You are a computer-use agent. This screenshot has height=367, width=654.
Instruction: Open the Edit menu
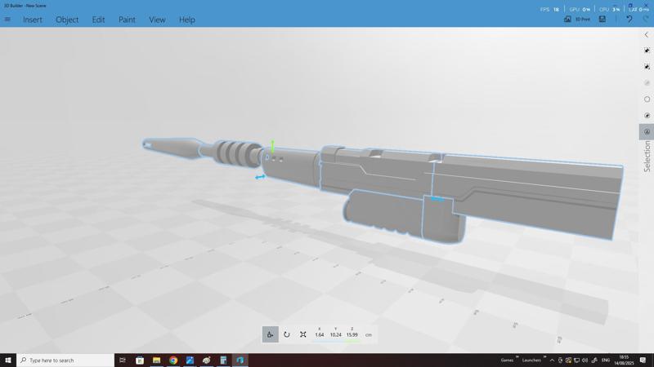(x=98, y=20)
